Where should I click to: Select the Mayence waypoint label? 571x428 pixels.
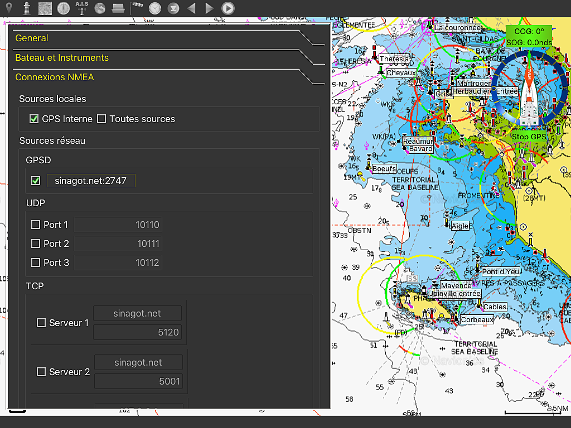click(456, 286)
